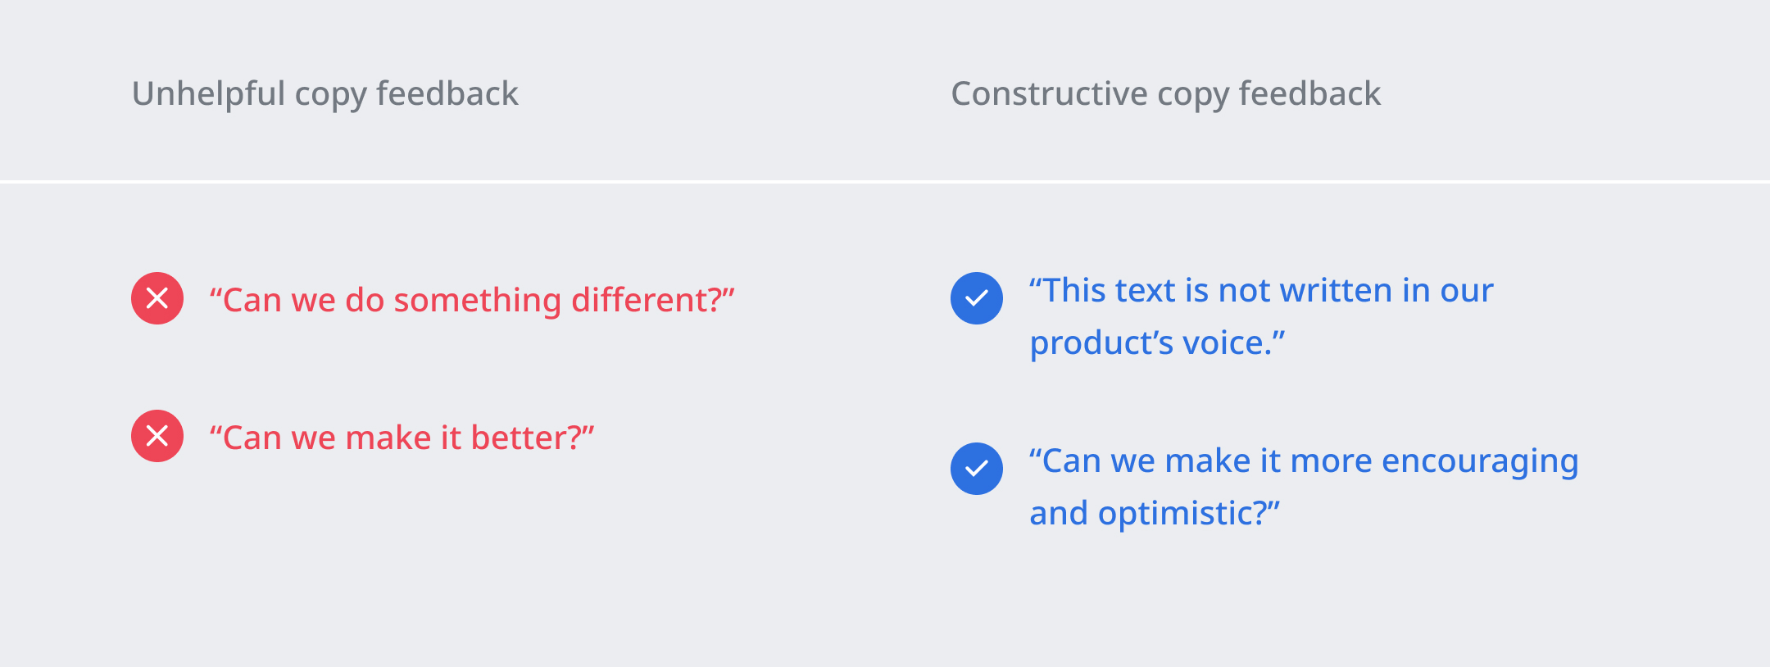Select the "Unhelpful copy feedback" heading
The height and width of the screenshot is (667, 1770).
click(324, 93)
